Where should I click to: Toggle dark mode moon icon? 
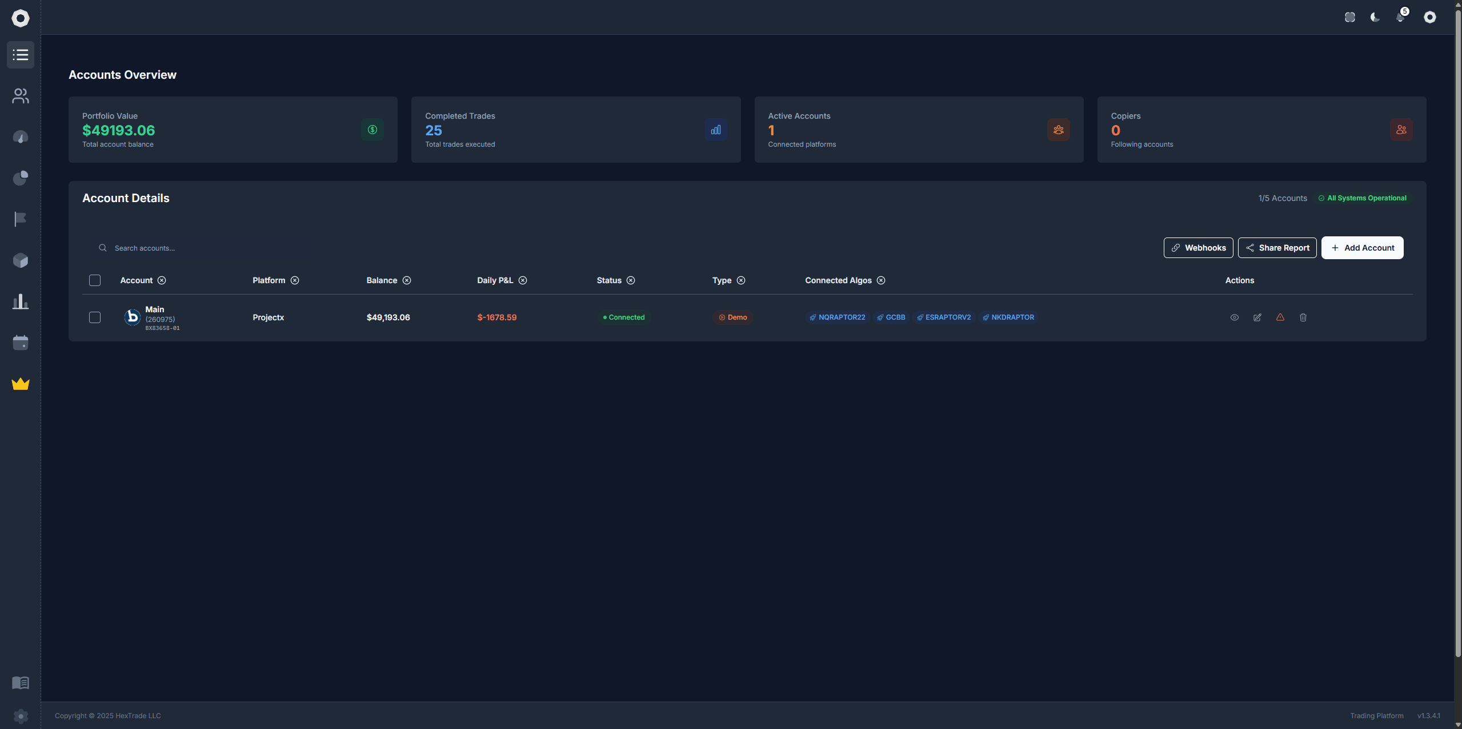coord(1375,17)
